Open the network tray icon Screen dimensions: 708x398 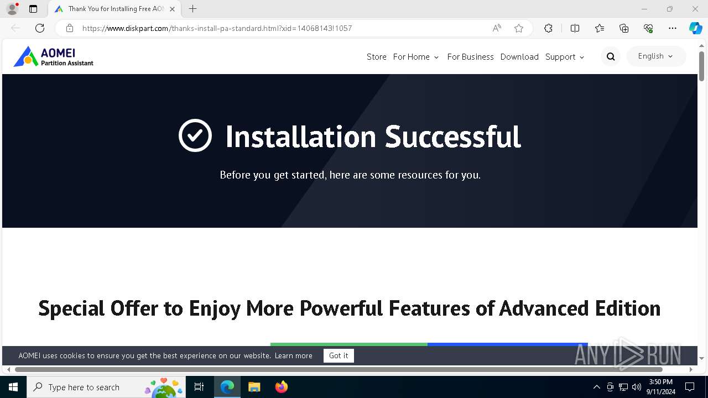point(623,387)
